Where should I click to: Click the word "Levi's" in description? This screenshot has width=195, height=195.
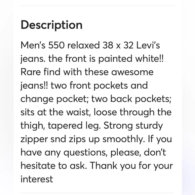click(x=148, y=45)
